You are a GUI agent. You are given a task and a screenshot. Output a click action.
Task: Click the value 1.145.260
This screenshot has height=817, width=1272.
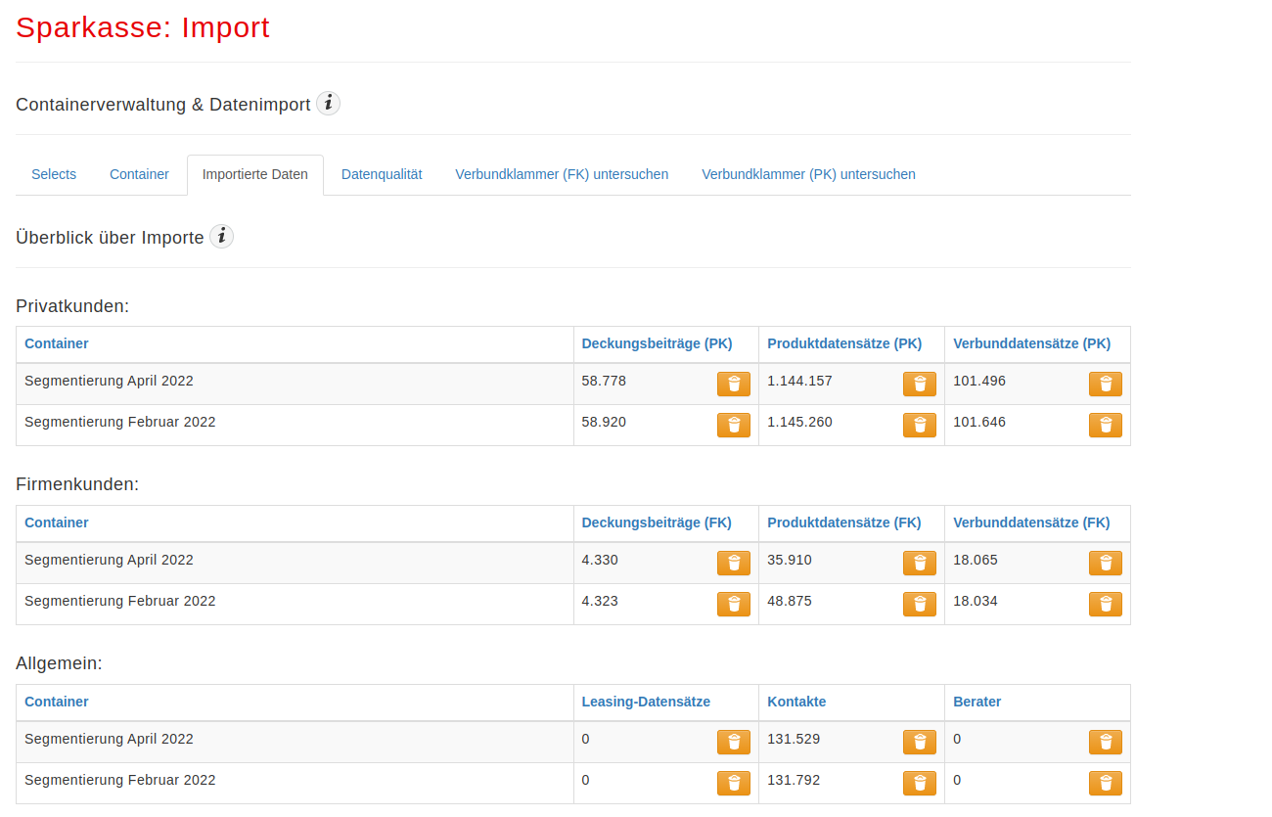click(799, 422)
